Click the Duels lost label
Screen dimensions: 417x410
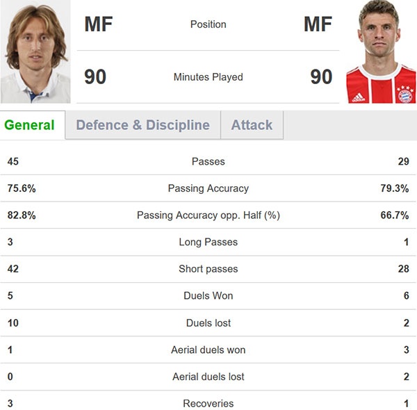tap(208, 323)
